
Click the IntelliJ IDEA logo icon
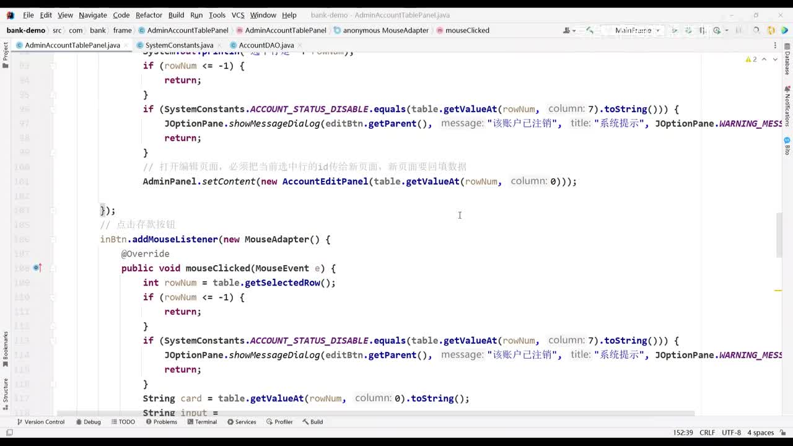pos(10,15)
